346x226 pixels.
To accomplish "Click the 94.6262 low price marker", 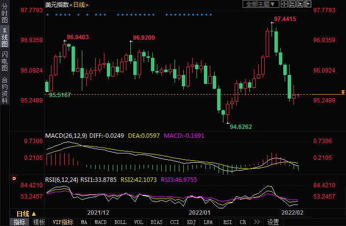I will (x=241, y=126).
